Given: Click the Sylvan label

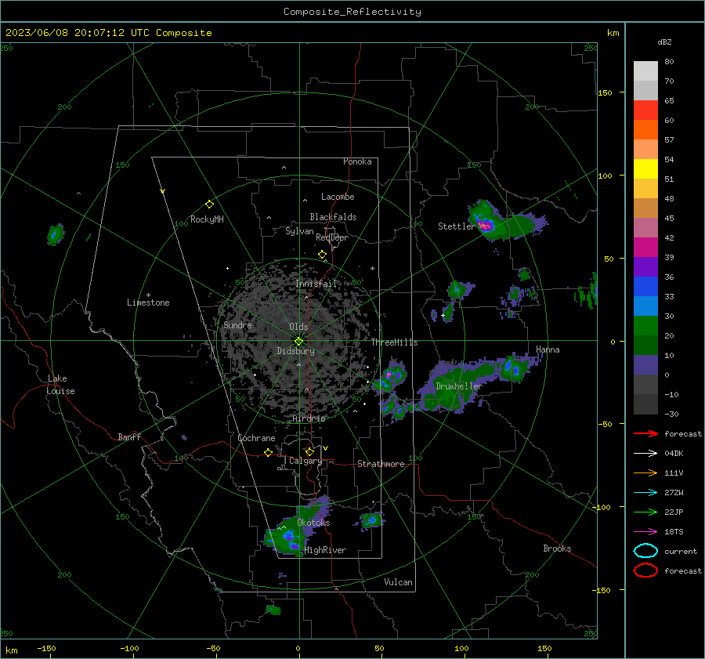Looking at the screenshot, I should point(299,232).
